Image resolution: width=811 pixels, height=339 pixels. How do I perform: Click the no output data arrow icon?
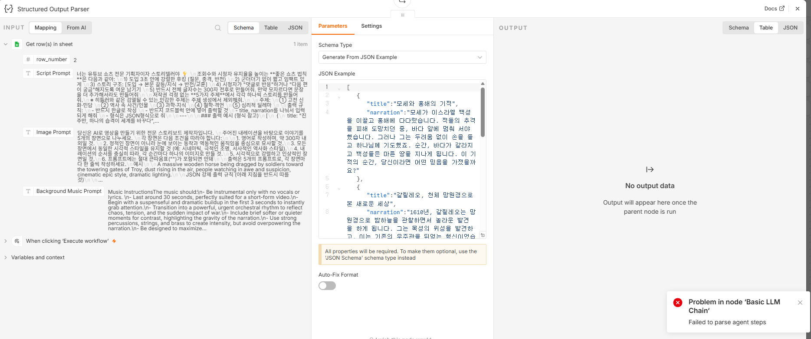tap(650, 169)
